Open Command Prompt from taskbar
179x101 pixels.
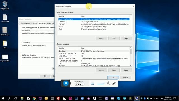[100, 98]
